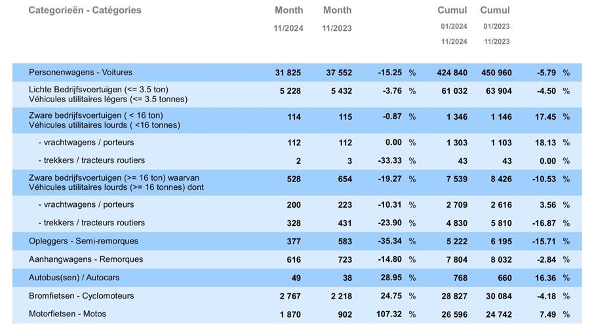
Task: Click the 31 825 value for Personenwagens
Action: 288,73
